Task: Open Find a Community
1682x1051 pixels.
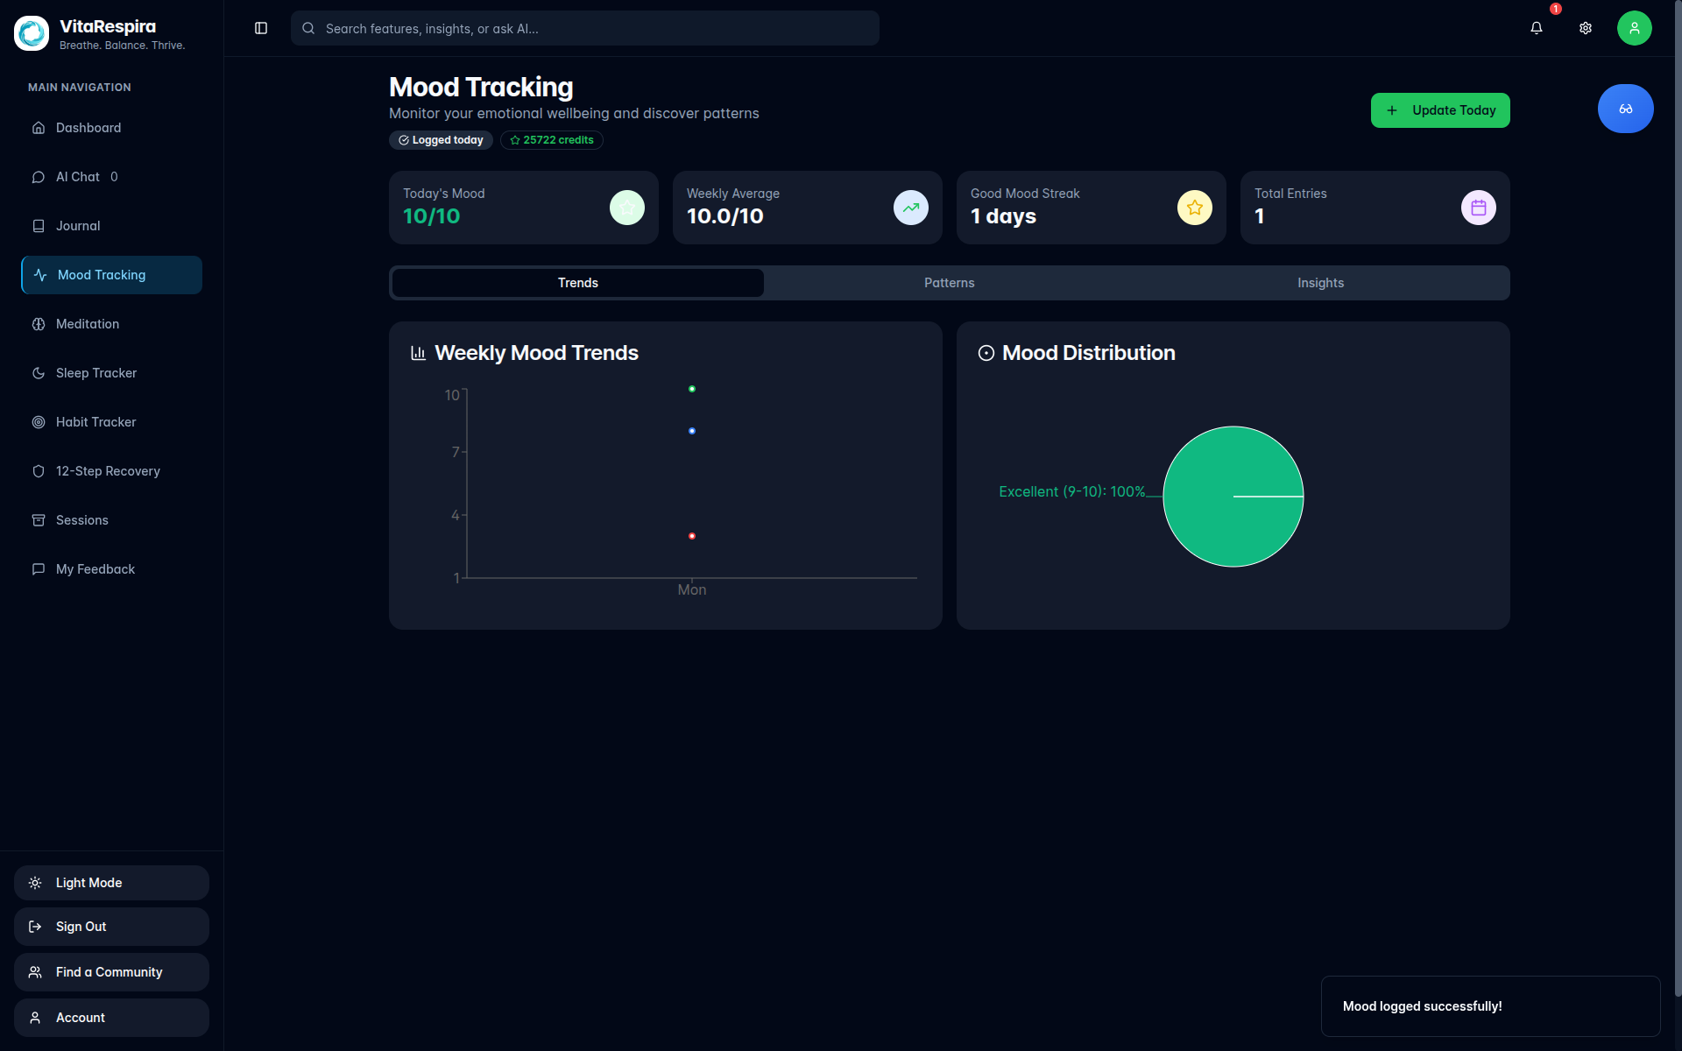Action: (x=111, y=972)
